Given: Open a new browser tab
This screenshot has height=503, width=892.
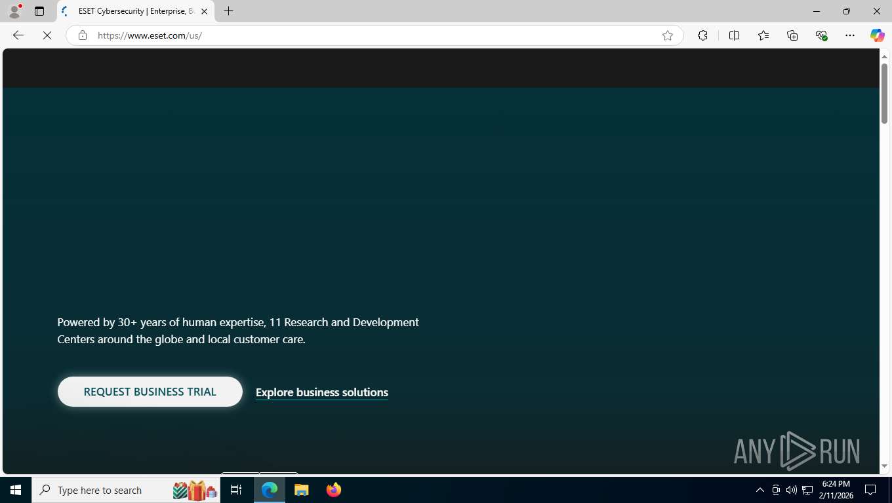Looking at the screenshot, I should (x=228, y=11).
